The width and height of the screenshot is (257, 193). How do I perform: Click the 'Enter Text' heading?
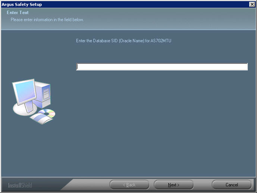pyautogui.click(x=18, y=12)
